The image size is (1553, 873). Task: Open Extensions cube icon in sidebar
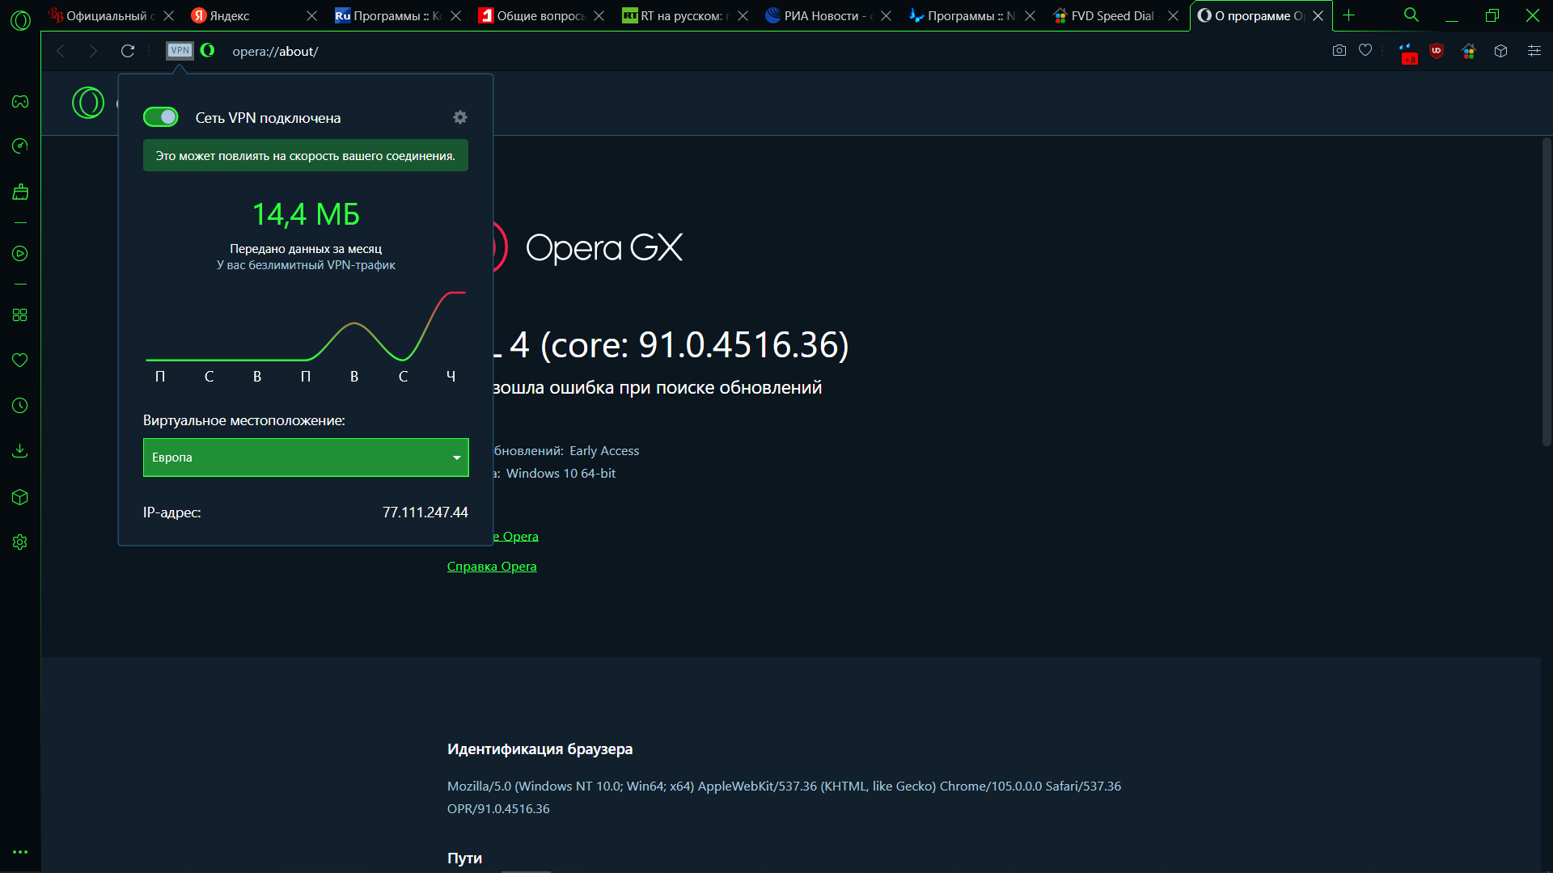click(x=20, y=497)
